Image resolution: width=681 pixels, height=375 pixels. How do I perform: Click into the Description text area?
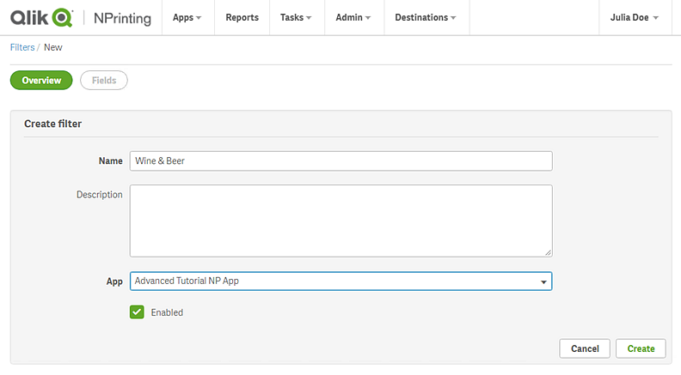tap(340, 221)
